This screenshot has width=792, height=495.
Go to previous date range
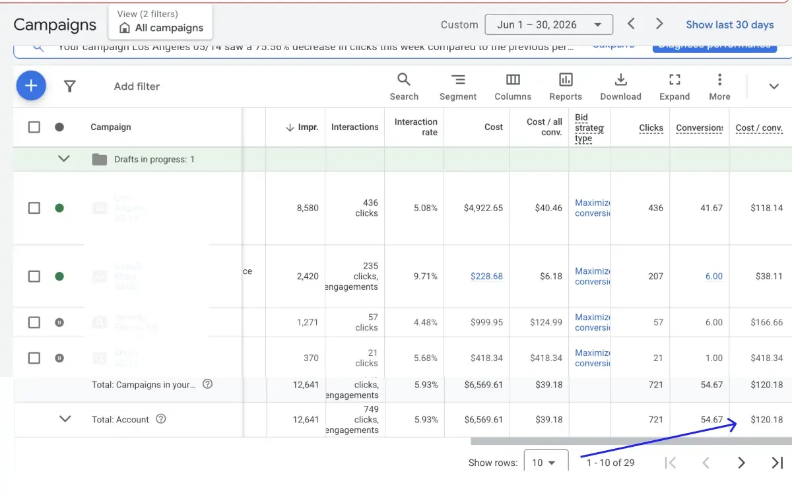pyautogui.click(x=631, y=24)
